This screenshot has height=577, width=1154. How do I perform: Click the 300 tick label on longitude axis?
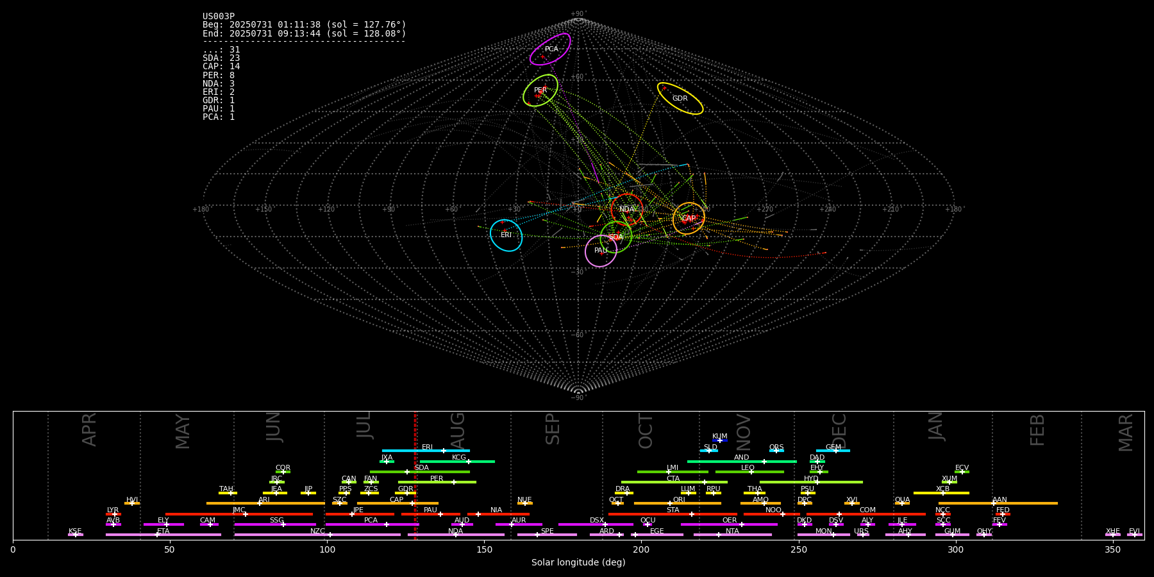coord(955,549)
